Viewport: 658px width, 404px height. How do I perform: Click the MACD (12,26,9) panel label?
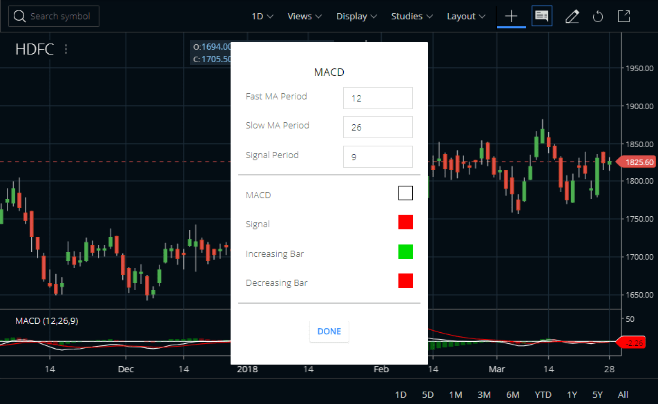coord(46,321)
